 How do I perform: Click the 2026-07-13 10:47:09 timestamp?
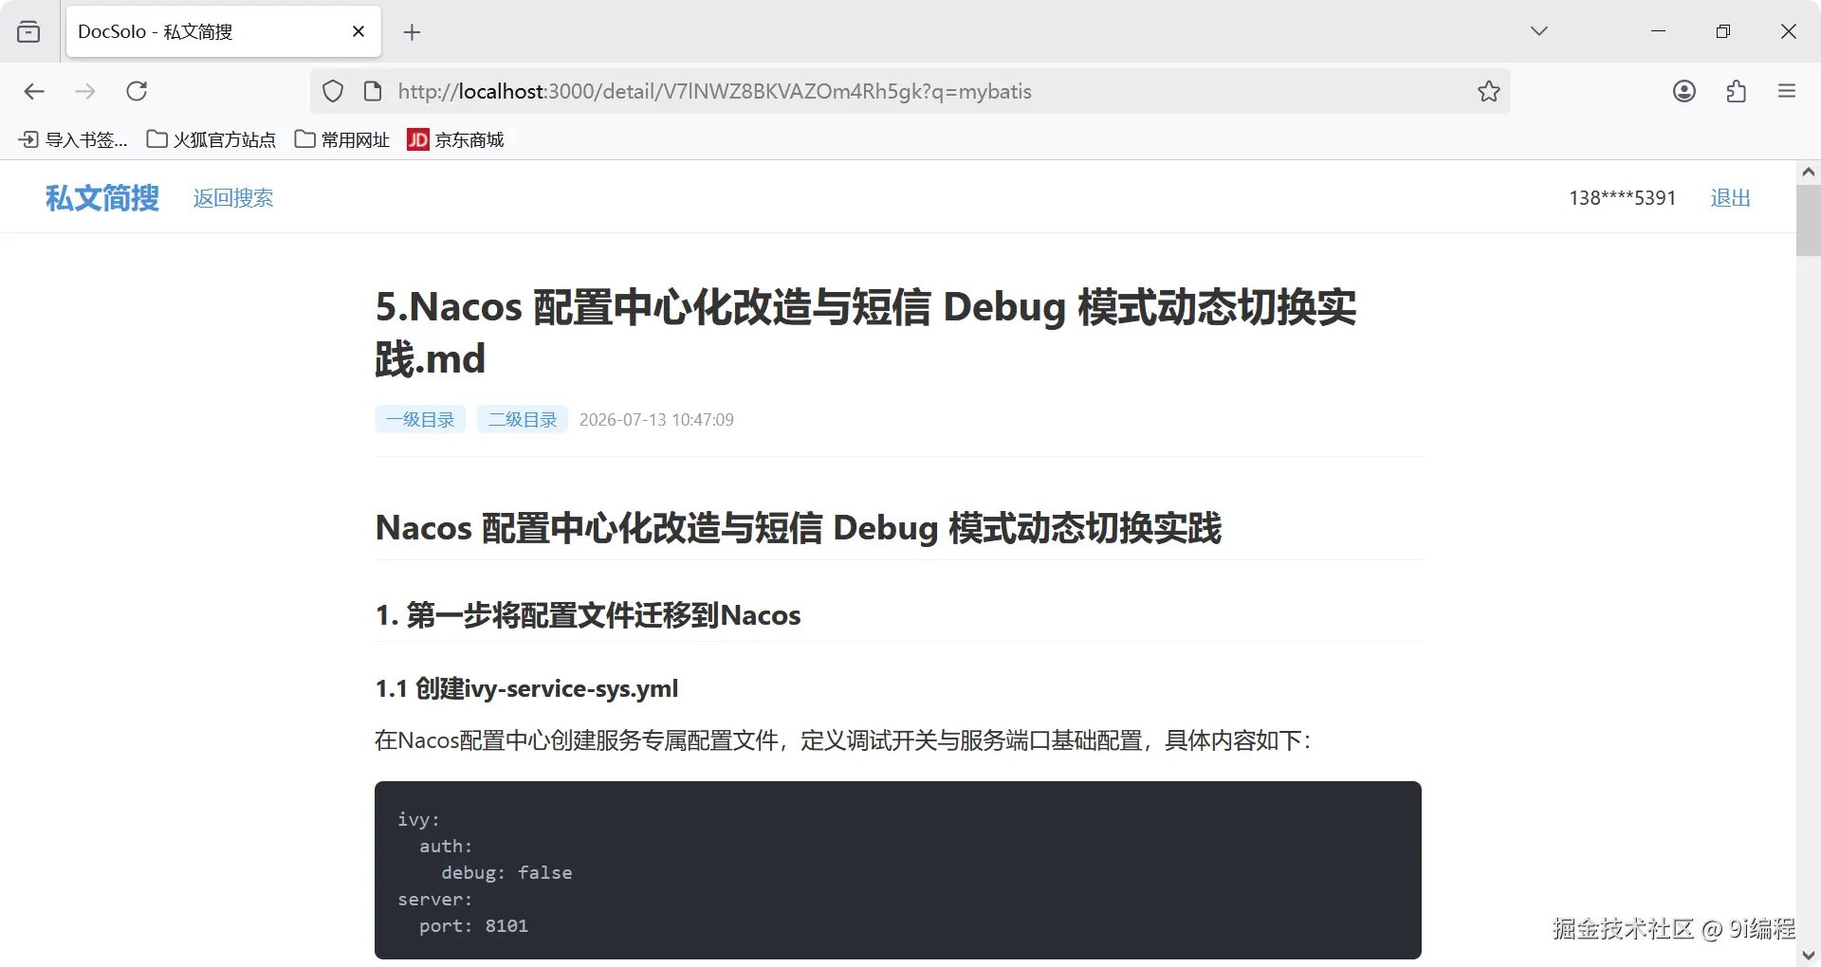pos(656,419)
